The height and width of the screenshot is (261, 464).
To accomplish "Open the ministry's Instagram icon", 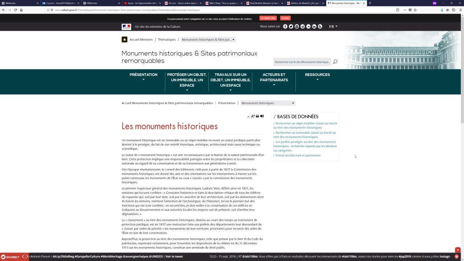I will 297,26.
